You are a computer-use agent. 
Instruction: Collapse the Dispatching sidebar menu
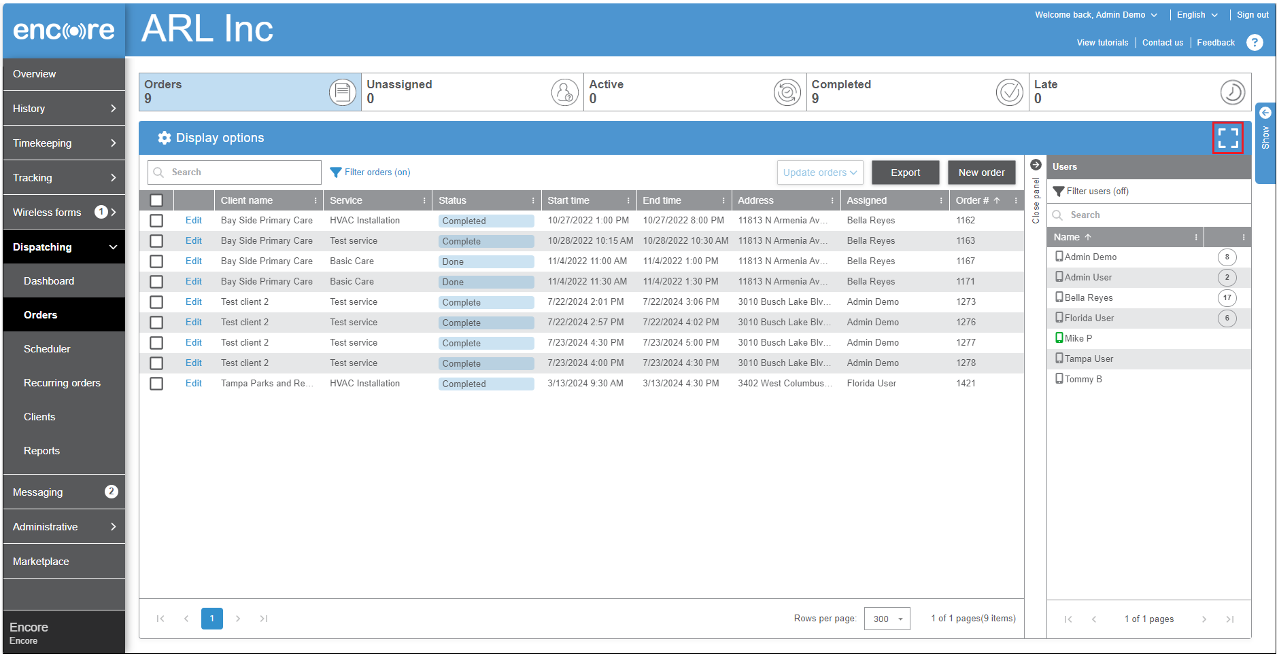[x=64, y=247]
